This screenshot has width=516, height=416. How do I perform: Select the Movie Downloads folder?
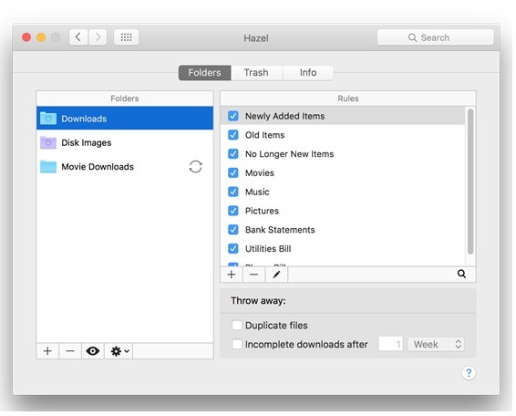[x=125, y=167]
